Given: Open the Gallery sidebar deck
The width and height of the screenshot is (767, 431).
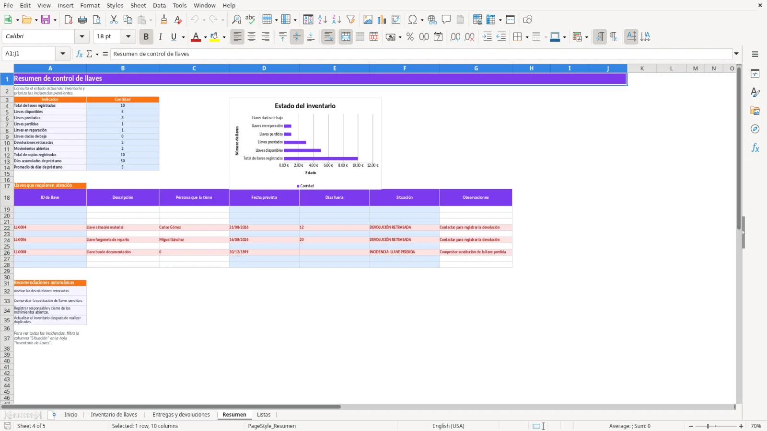Looking at the screenshot, I should [755, 111].
